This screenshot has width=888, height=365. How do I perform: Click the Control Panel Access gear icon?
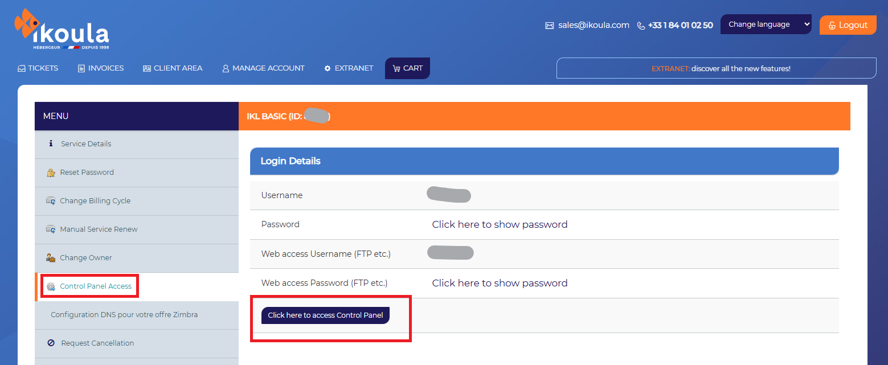point(51,286)
